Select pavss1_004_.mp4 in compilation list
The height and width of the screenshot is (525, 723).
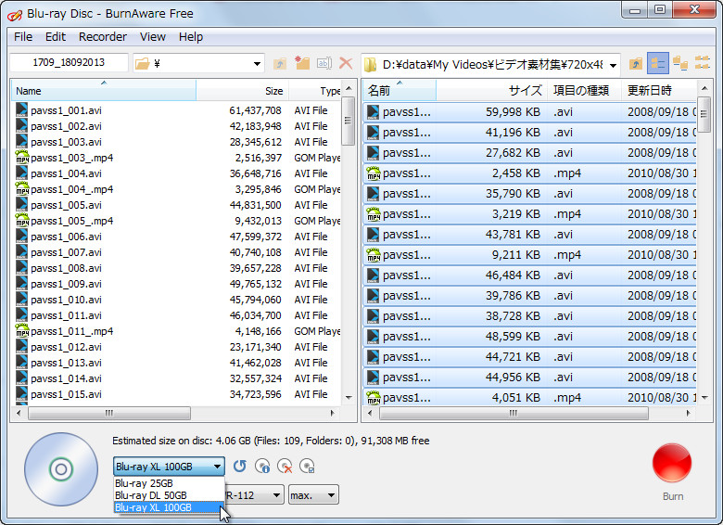click(x=178, y=189)
